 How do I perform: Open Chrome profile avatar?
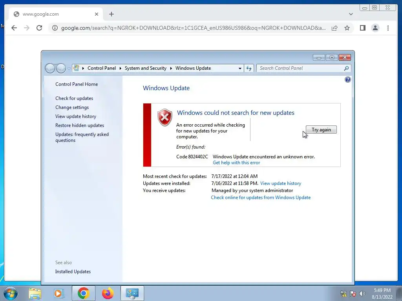(375, 28)
